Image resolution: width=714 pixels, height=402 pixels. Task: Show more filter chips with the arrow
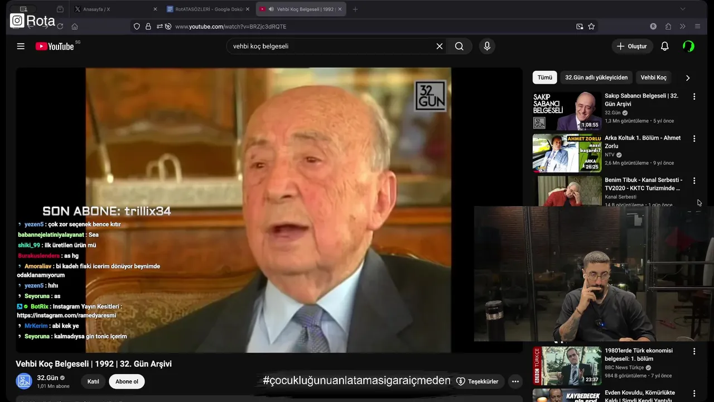[x=687, y=78]
